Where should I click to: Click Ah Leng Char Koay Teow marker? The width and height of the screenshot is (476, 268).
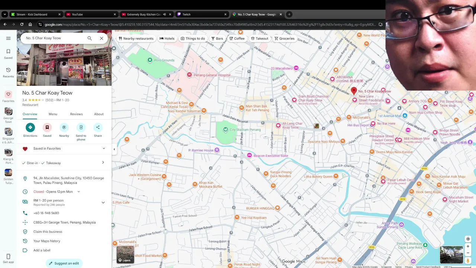tap(278, 125)
